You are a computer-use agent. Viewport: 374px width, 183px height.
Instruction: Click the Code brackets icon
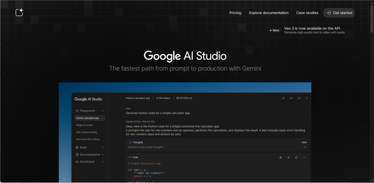click(x=130, y=157)
